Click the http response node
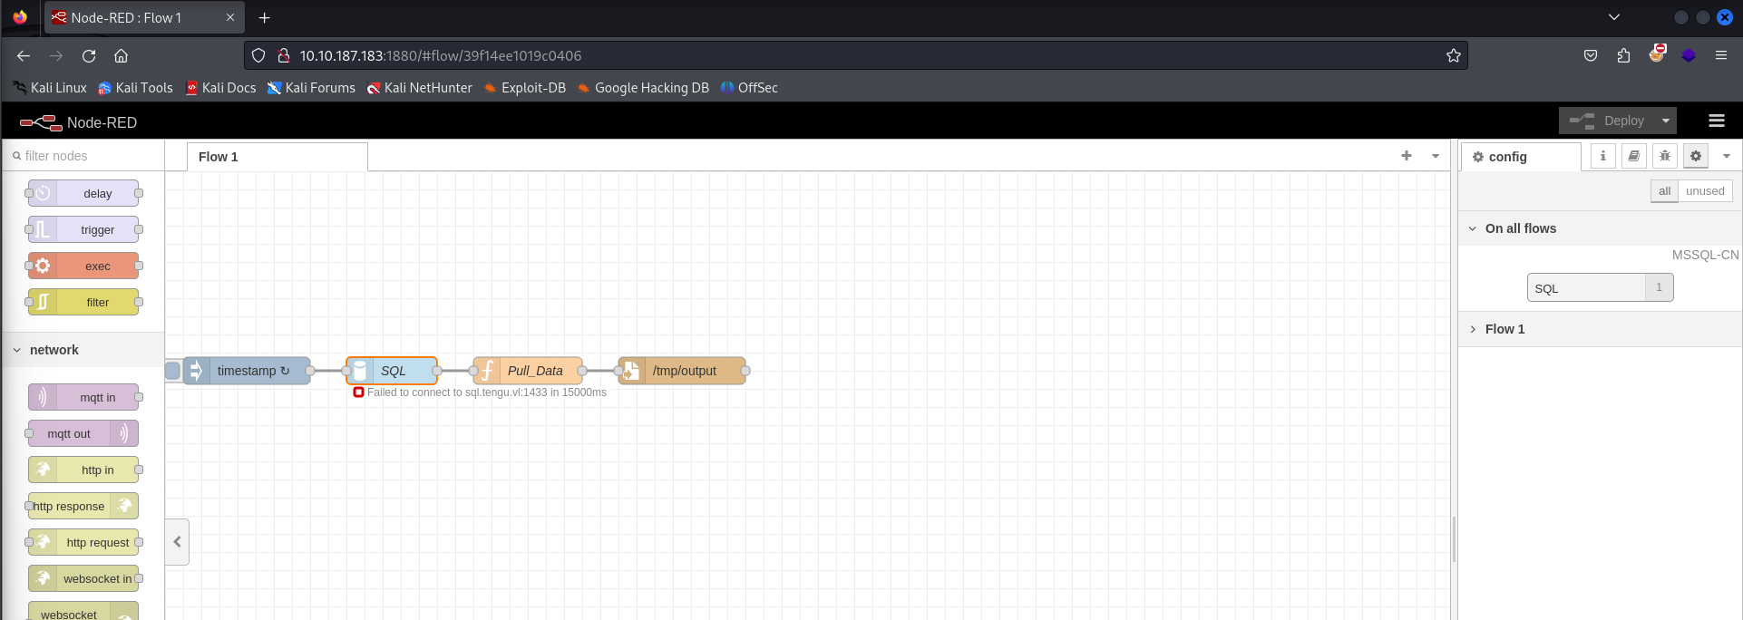The width and height of the screenshot is (1743, 620). [83, 506]
